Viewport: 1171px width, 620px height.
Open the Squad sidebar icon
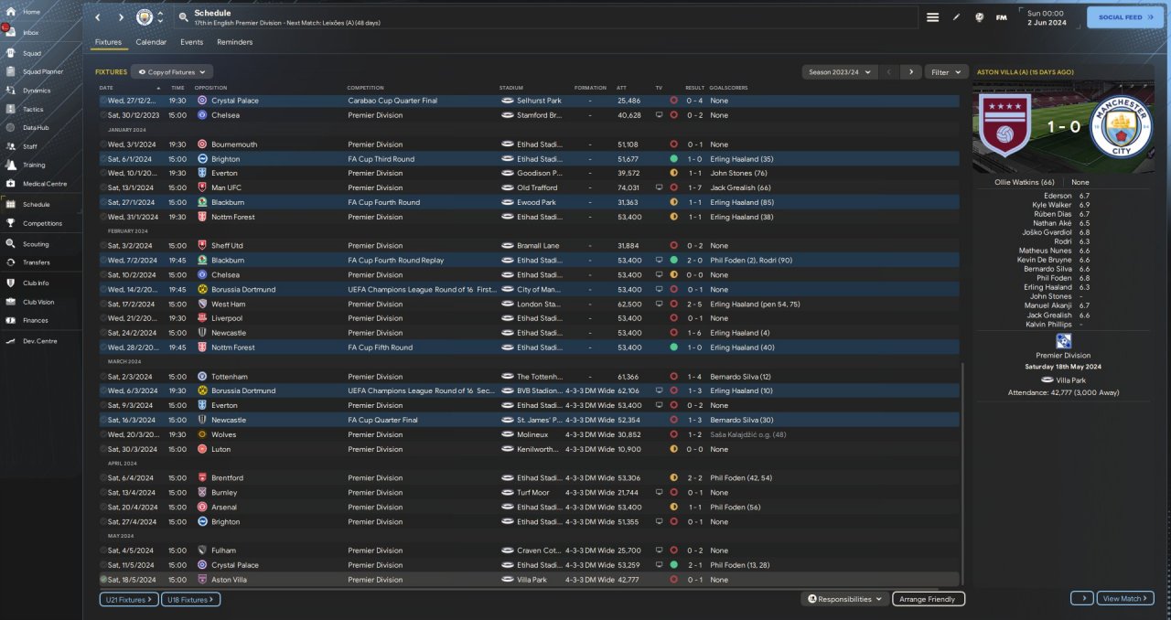(x=9, y=53)
